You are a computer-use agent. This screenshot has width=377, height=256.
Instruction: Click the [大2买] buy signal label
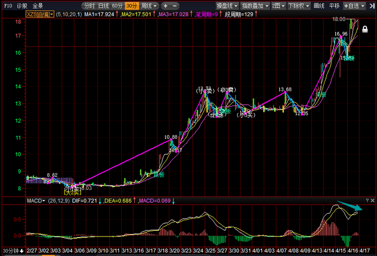click(x=72, y=193)
